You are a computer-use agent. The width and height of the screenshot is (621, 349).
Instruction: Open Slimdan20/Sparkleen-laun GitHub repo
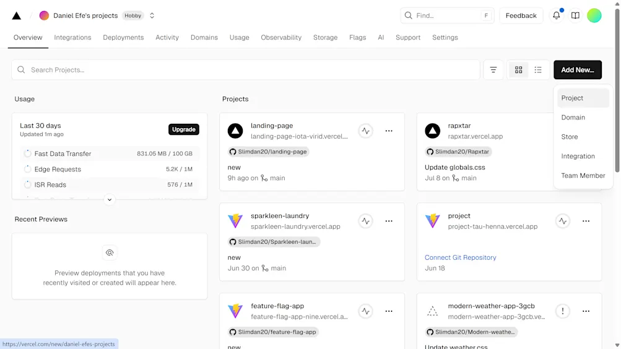tap(274, 242)
